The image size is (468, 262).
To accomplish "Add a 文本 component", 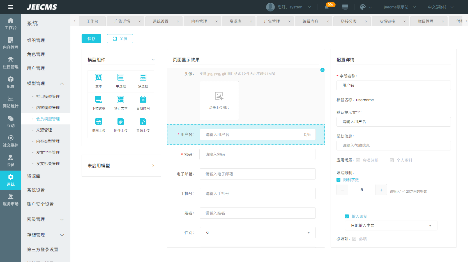I will (99, 81).
